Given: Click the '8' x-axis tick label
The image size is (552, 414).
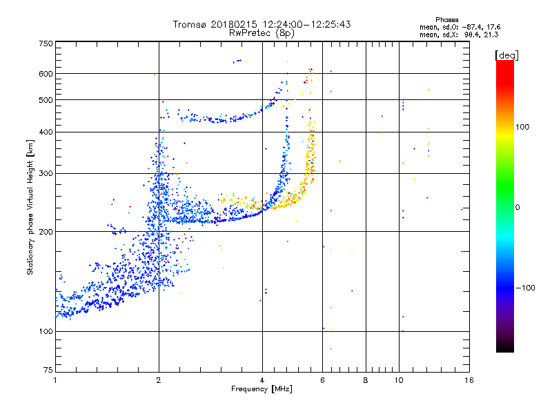Looking at the screenshot, I should [366, 380].
